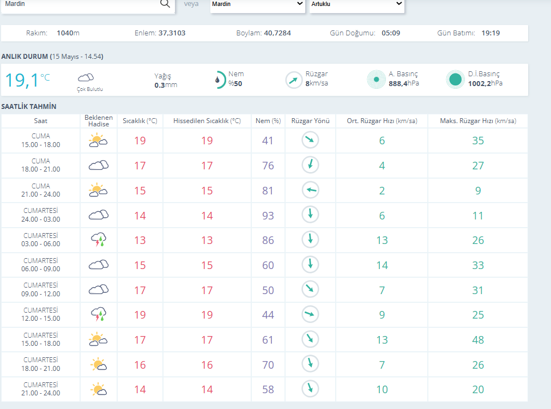Click wind direction icon for CUMARTESİ 24.00 - 03.00
551x409 pixels.
click(310, 215)
